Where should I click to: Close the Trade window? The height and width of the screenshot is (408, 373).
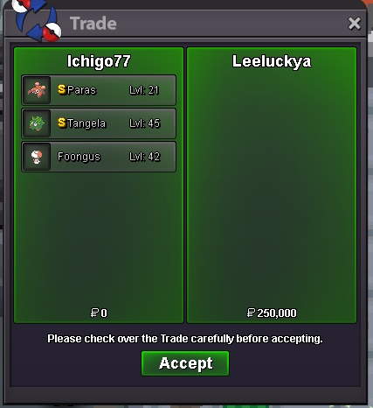[x=355, y=24]
